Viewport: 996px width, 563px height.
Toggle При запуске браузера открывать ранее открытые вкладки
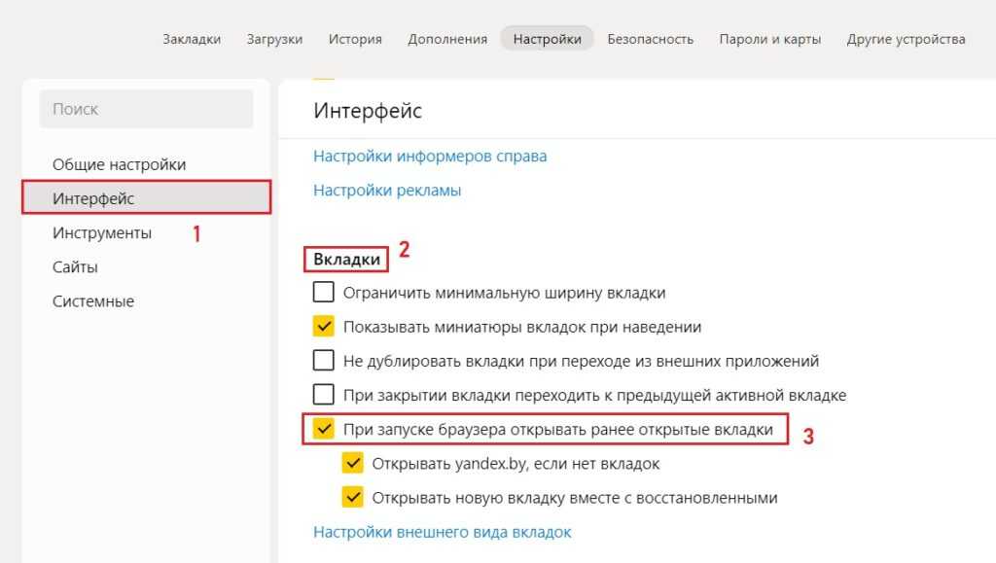[x=323, y=429]
